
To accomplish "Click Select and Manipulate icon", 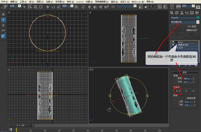I will tap(83, 7).
